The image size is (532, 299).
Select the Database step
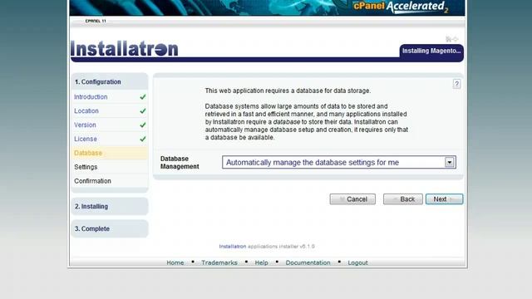[x=110, y=153]
